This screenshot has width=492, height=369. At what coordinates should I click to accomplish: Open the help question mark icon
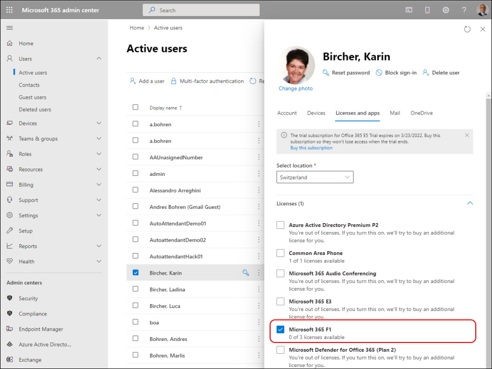pyautogui.click(x=464, y=10)
